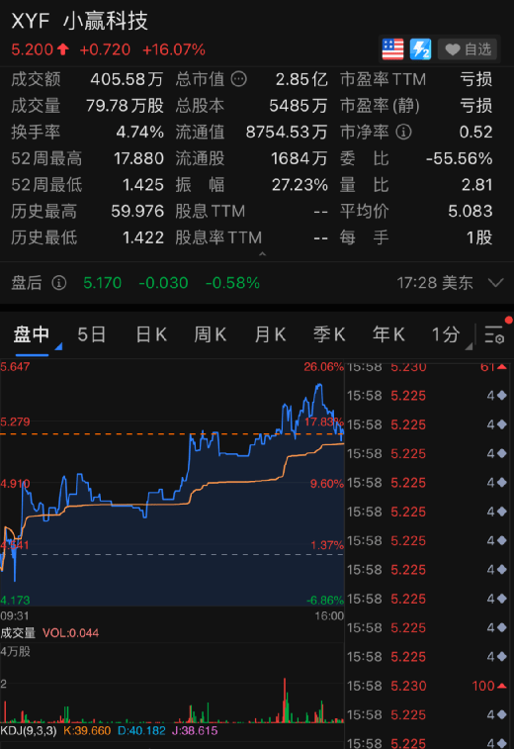
Task: Click 流通值 value 8754.53万
Action: click(x=287, y=132)
